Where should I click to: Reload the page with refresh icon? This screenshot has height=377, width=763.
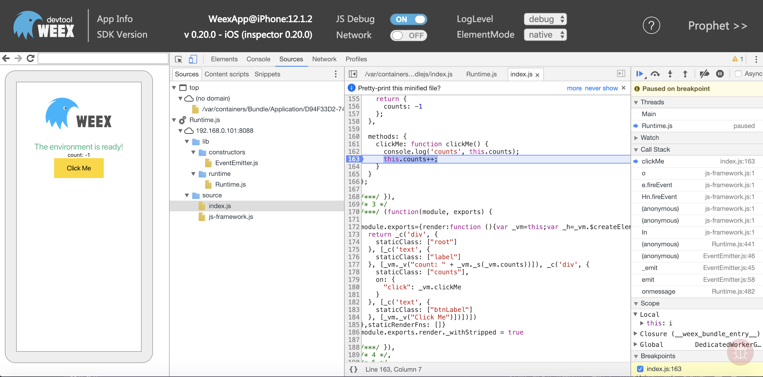pyautogui.click(x=30, y=58)
